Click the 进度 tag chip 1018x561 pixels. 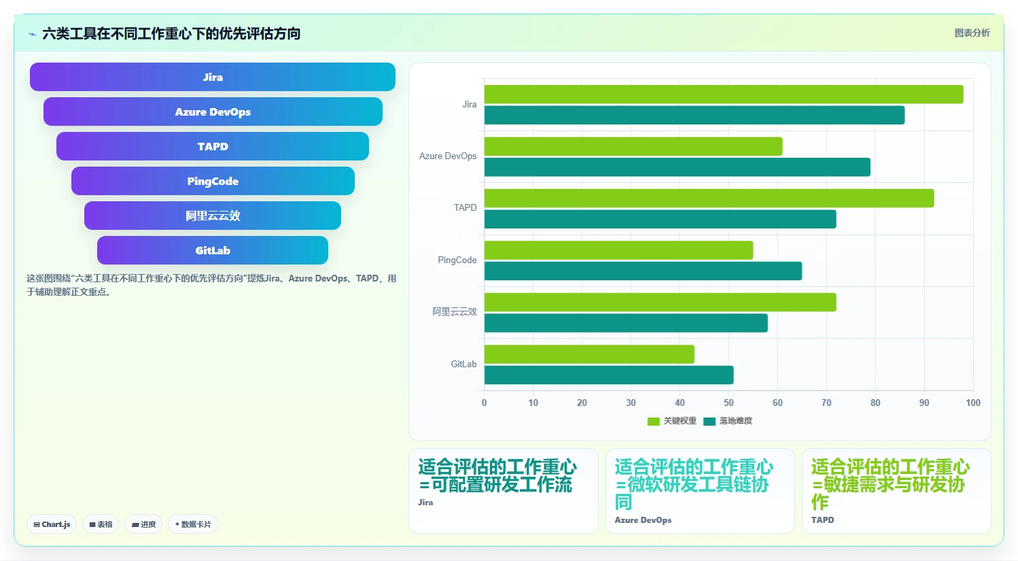tap(143, 524)
